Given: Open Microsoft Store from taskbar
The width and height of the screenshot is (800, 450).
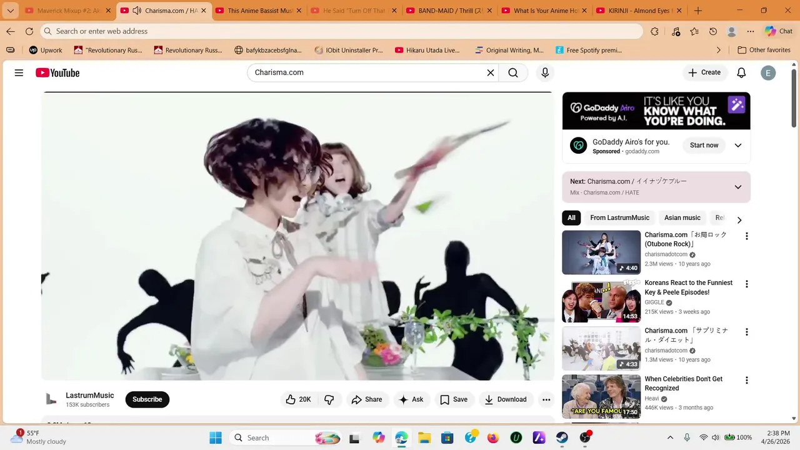Looking at the screenshot, I should tap(447, 437).
